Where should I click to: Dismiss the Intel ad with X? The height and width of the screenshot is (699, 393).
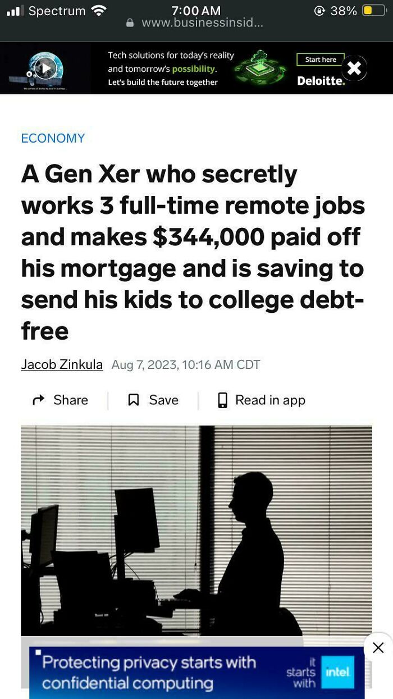pos(378,647)
